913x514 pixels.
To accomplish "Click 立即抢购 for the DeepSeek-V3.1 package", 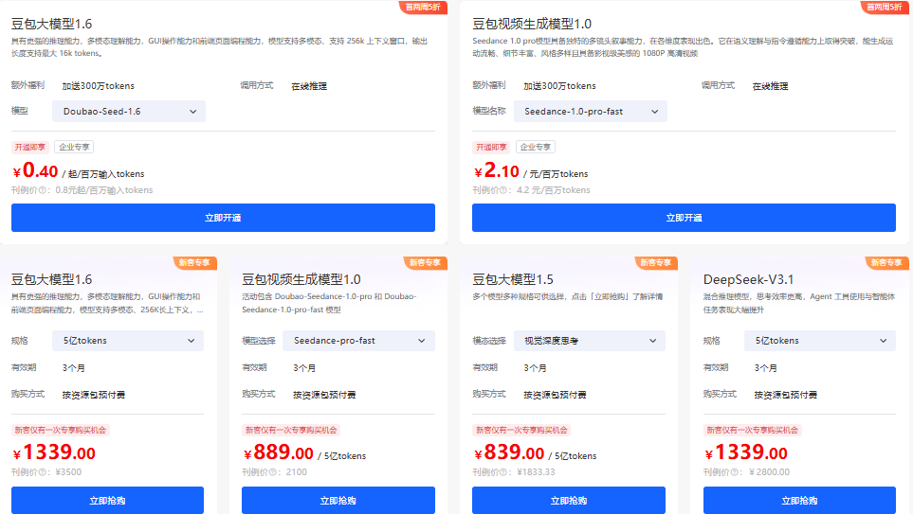I will [799, 500].
